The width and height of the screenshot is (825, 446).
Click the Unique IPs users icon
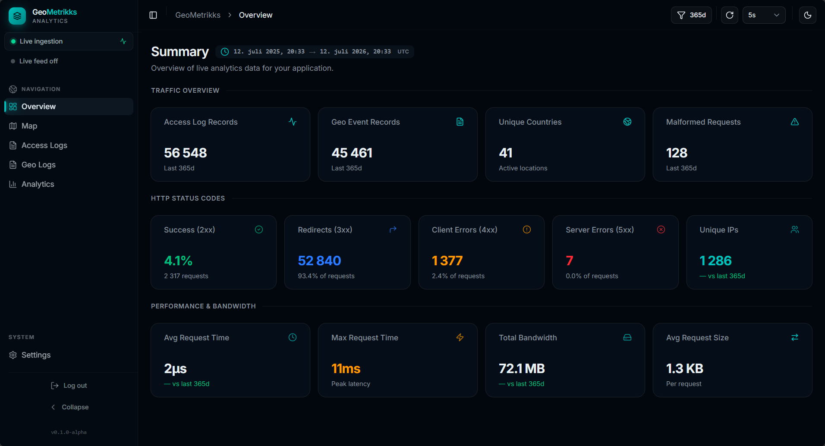click(795, 229)
